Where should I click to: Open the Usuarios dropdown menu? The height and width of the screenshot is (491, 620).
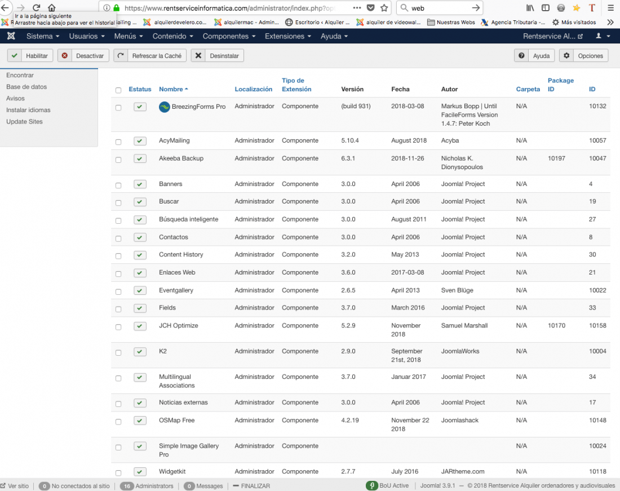(x=87, y=36)
